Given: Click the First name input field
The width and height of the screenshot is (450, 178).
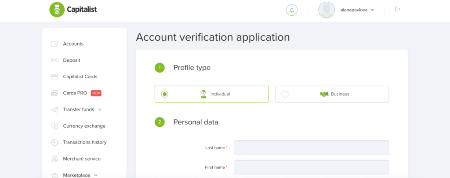Looking at the screenshot, I should 312,167.
